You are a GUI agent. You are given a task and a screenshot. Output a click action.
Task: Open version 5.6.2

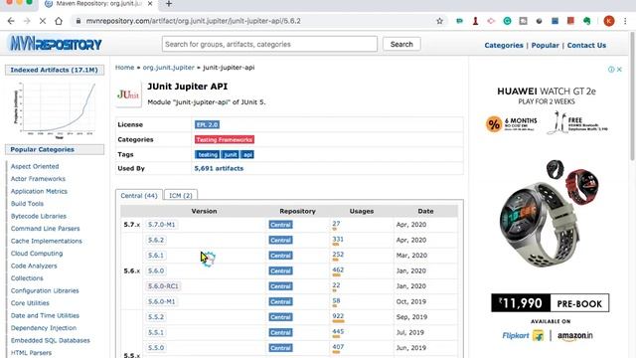coord(156,240)
